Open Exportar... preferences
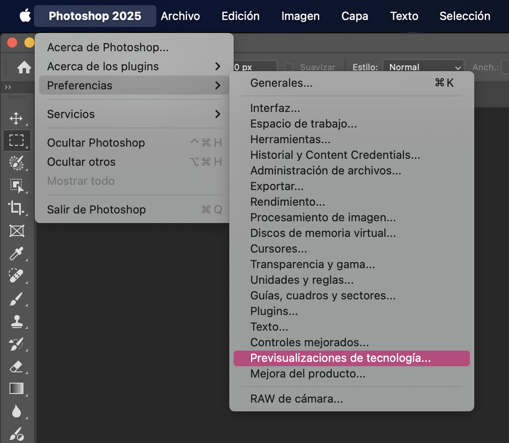The image size is (509, 443). (x=351, y=186)
